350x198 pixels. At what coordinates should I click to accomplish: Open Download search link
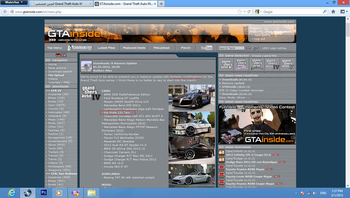pos(60,72)
